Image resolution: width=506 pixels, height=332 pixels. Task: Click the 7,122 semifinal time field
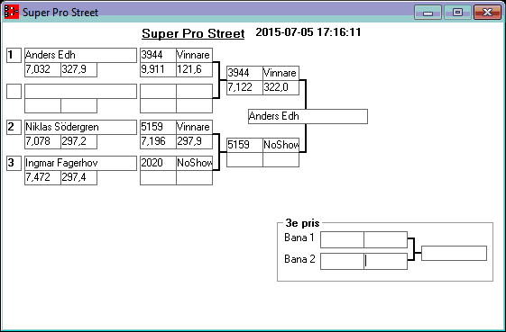pos(244,87)
